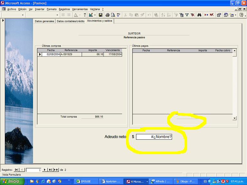This screenshot has width=247, height=185.
Task: Open the View mode dropdown arrow
Action: [95, 15]
